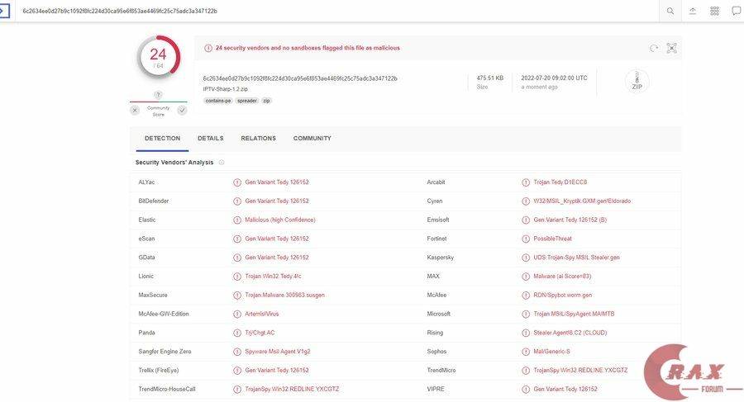This screenshot has width=744, height=402.
Task: Click the alert icon in Panda row
Action: click(237, 333)
